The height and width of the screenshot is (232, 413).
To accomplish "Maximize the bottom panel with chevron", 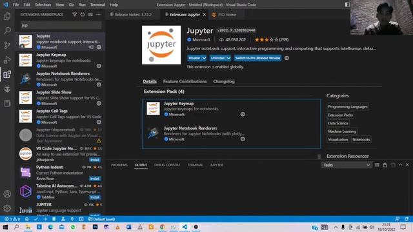I will pos(401,165).
